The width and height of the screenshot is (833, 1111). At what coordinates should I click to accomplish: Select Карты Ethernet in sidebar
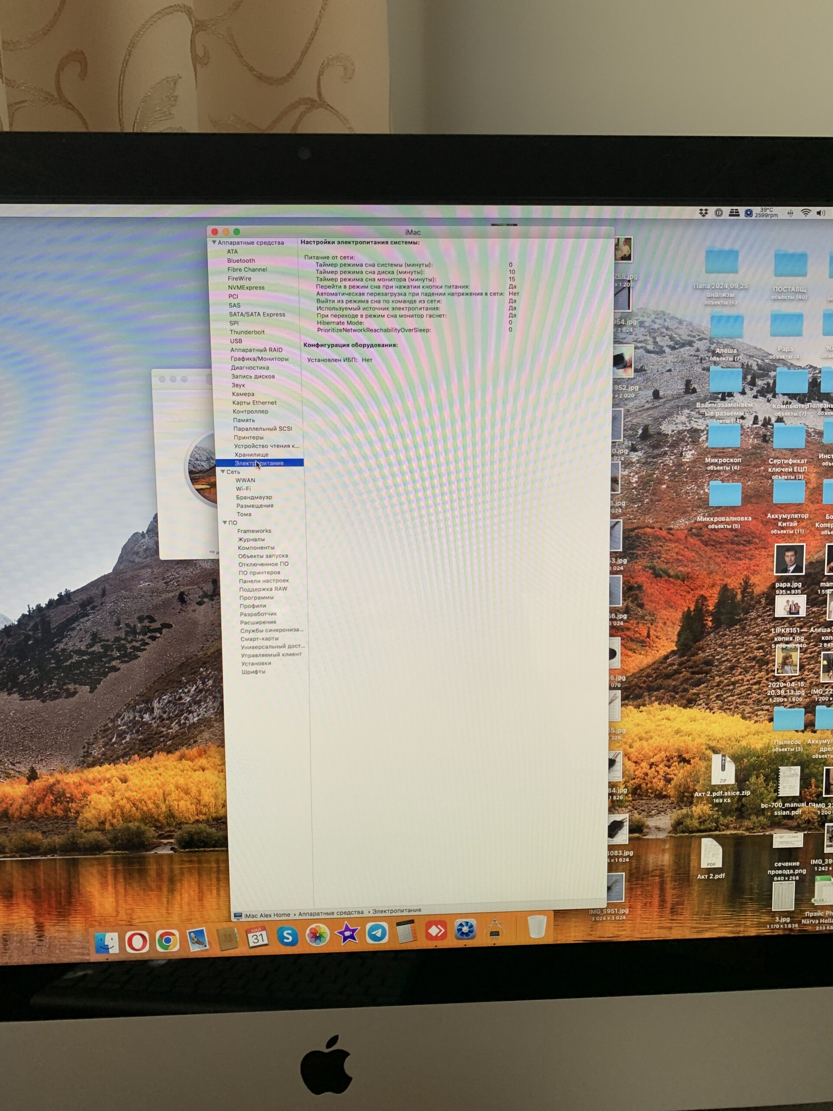(x=255, y=402)
